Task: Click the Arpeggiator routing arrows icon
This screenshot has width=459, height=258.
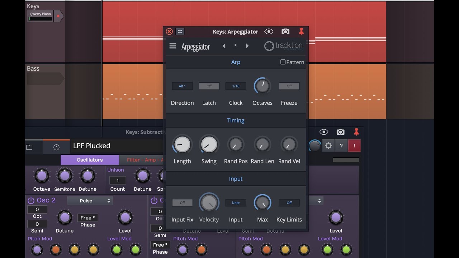Action: (x=180, y=32)
